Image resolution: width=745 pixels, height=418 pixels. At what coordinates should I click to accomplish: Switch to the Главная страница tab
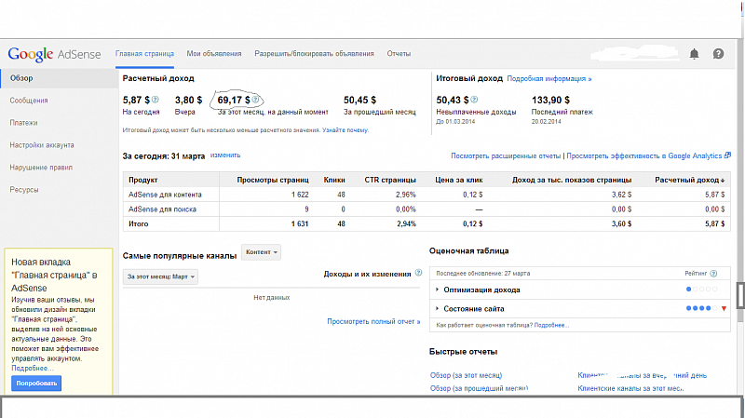[x=144, y=54]
